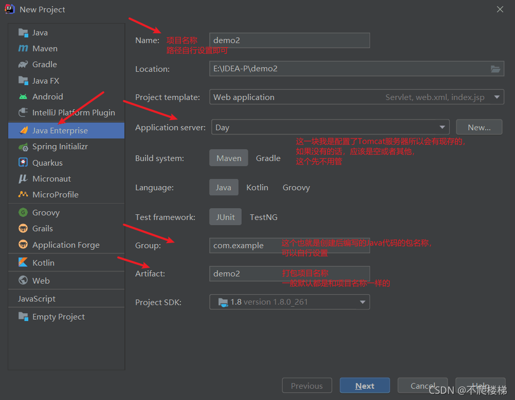Close the New Project dialog

(x=500, y=10)
